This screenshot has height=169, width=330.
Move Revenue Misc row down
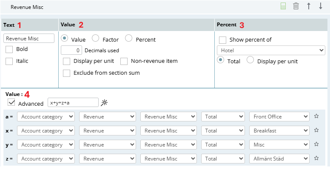tap(321, 6)
